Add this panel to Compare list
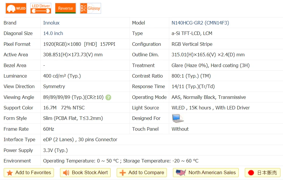 coord(142,173)
